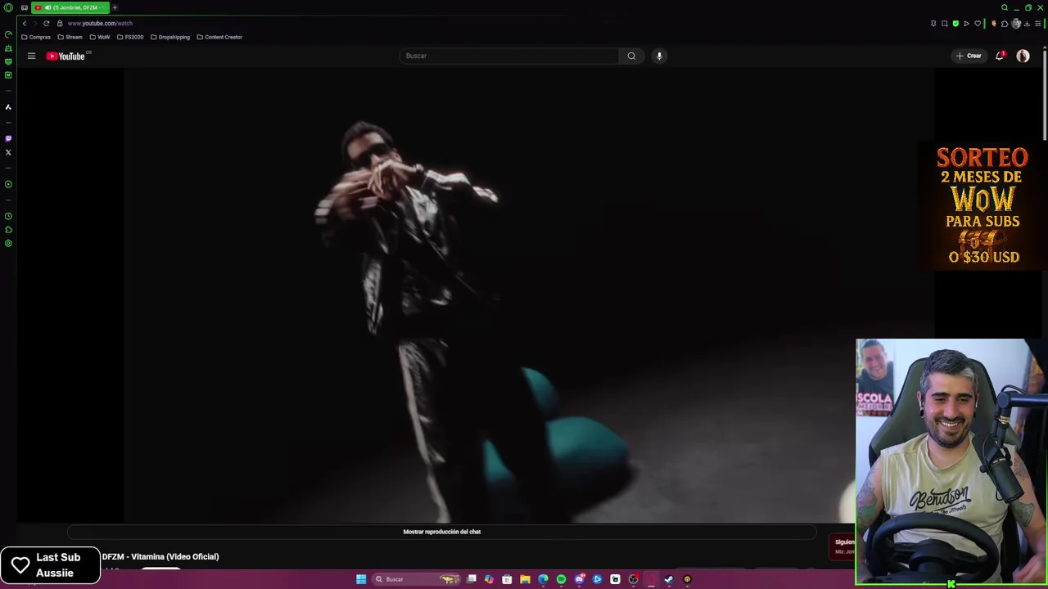Go to YouTube home via logo
The width and height of the screenshot is (1048, 589).
(x=65, y=56)
